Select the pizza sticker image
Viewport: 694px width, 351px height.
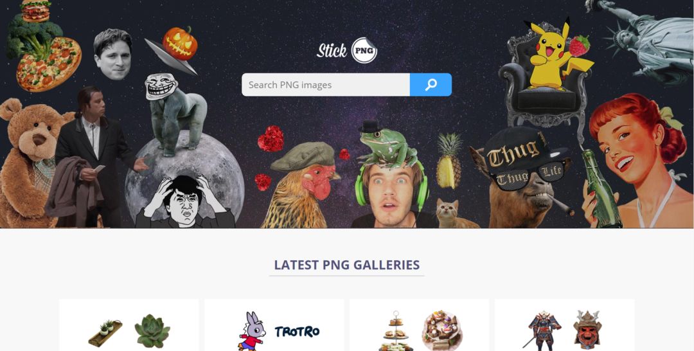[x=49, y=65]
